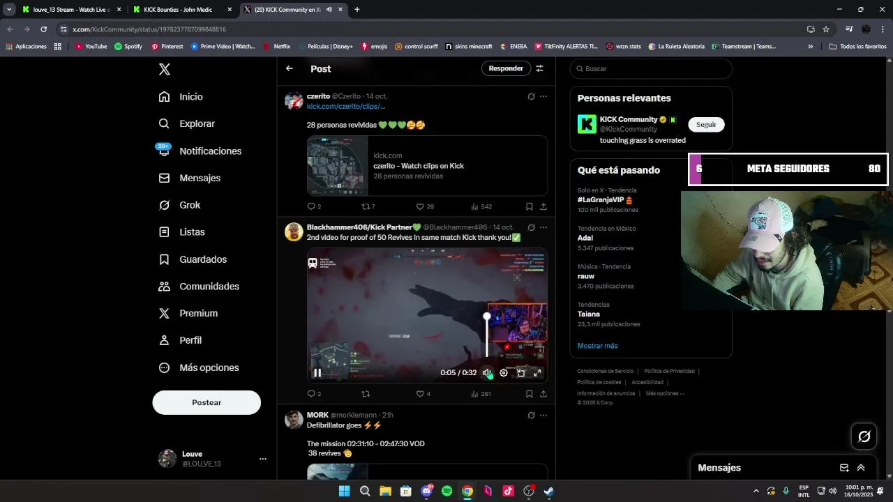Viewport: 893px width, 502px height.
Task: Repost czerito's post with 7 reposts
Action: pos(368,206)
